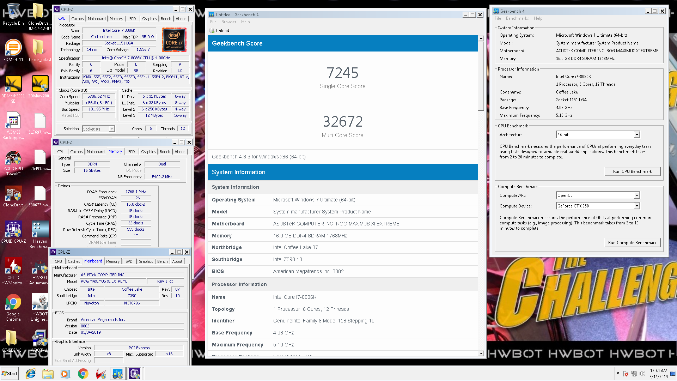Expand the Architecture dropdown in Geekbench 4
The width and height of the screenshot is (677, 381).
pyautogui.click(x=637, y=135)
